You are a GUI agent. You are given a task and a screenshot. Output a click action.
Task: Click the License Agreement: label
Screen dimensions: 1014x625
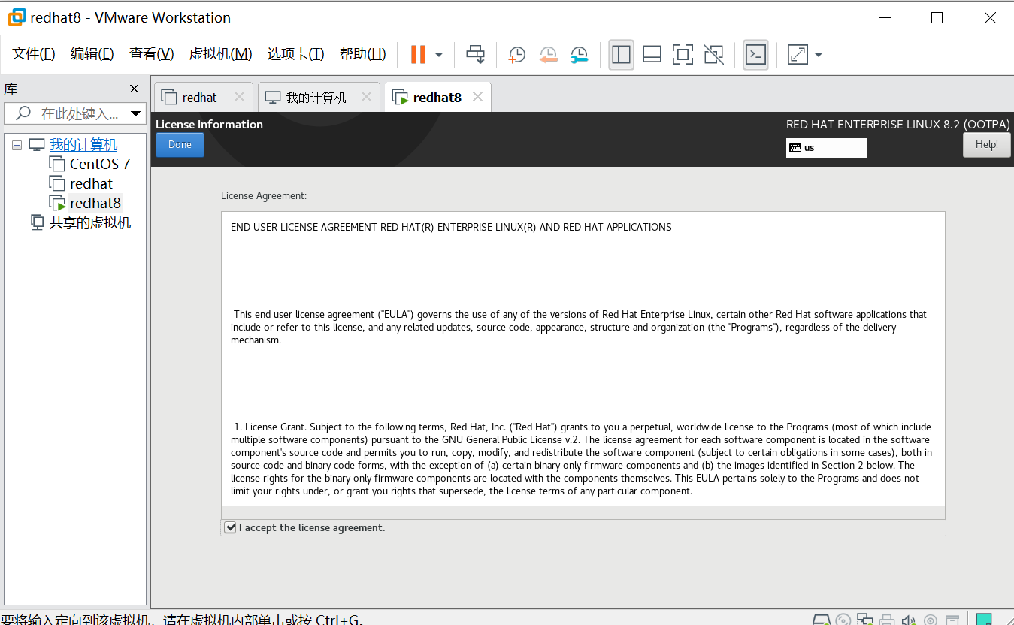[x=264, y=195]
